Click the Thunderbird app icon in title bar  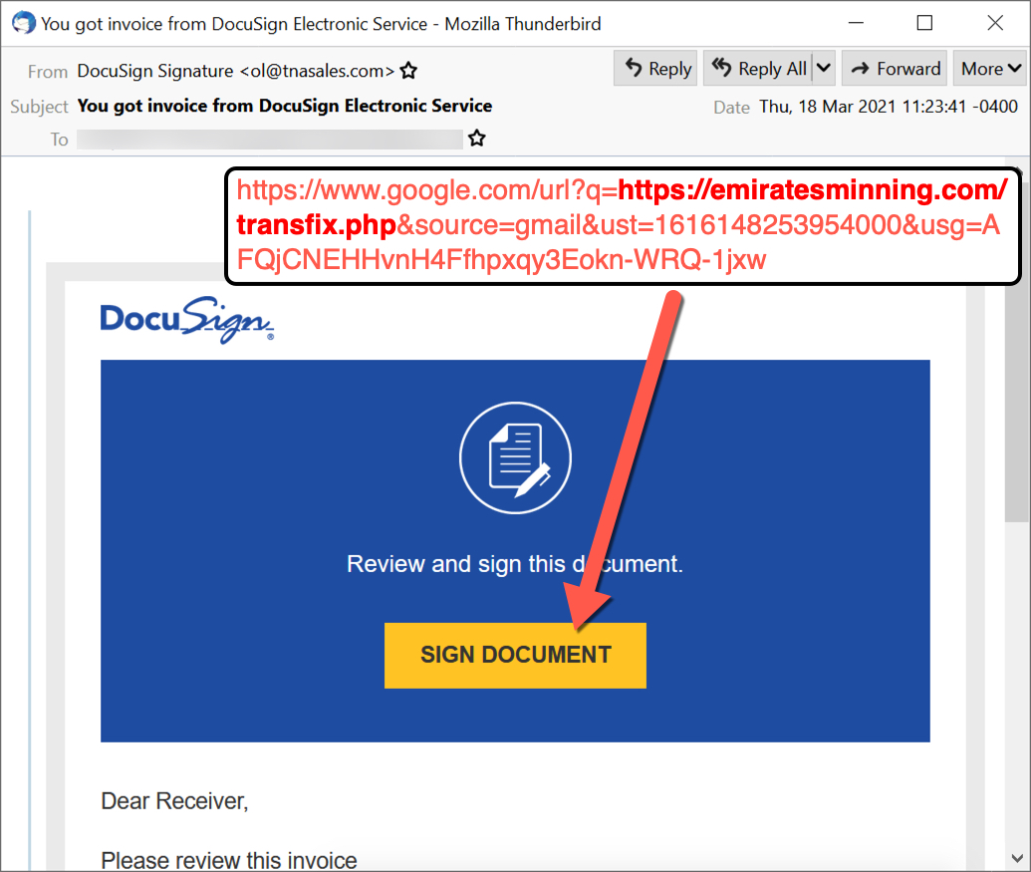click(x=24, y=23)
